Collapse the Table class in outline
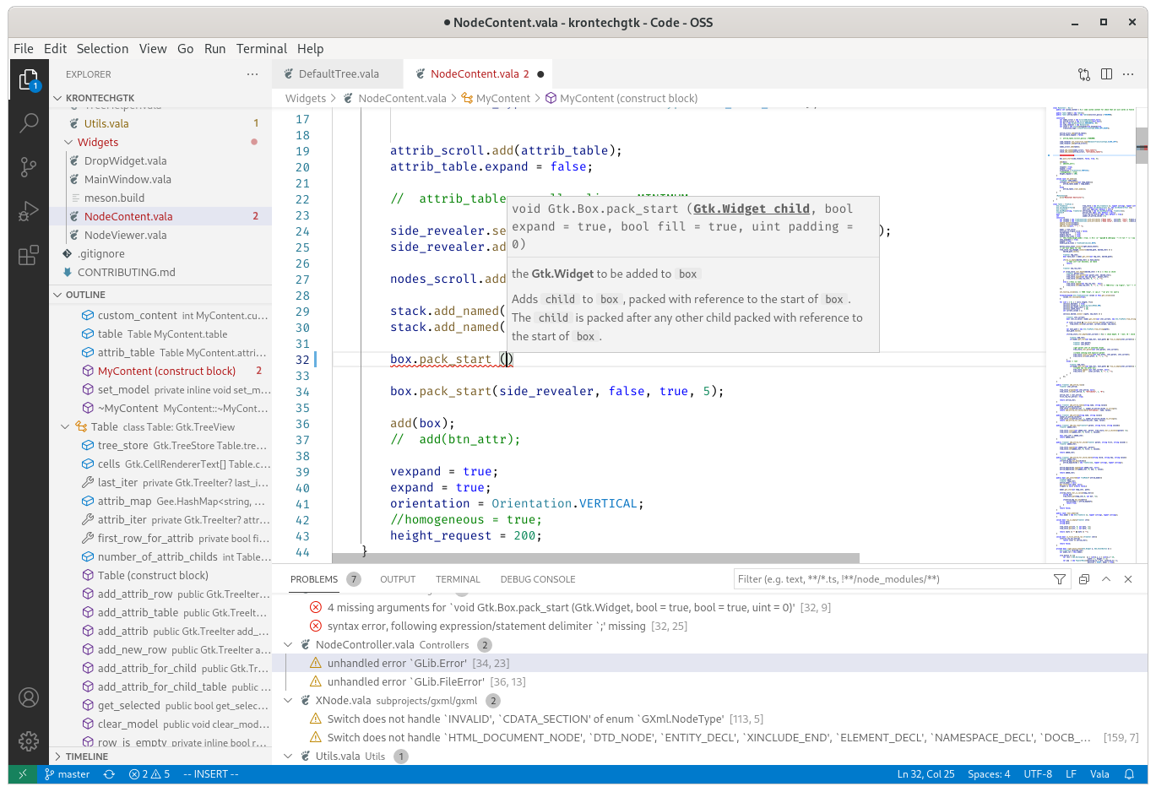 [66, 427]
